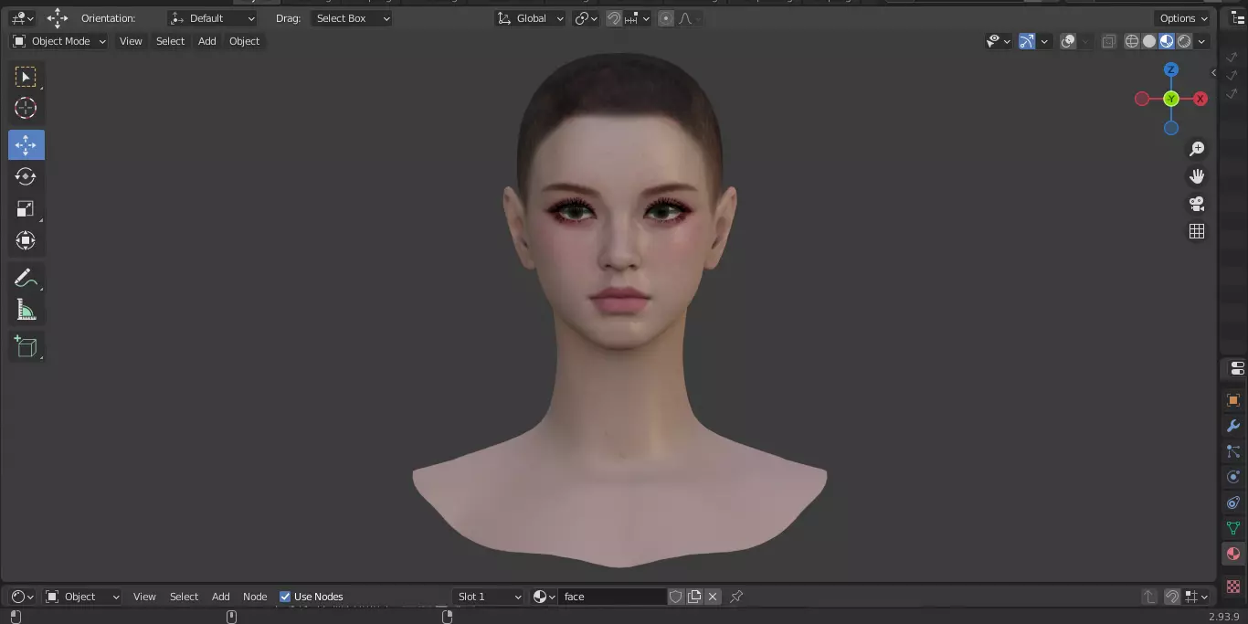Open the Object Data green triangle tab

tap(1233, 528)
